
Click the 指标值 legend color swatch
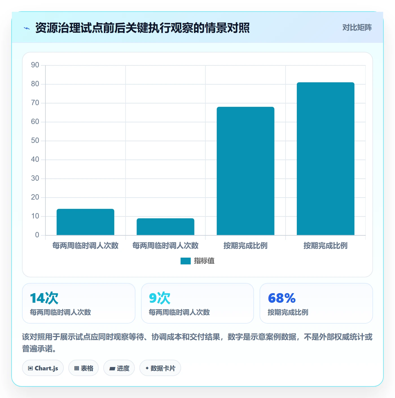click(x=186, y=261)
